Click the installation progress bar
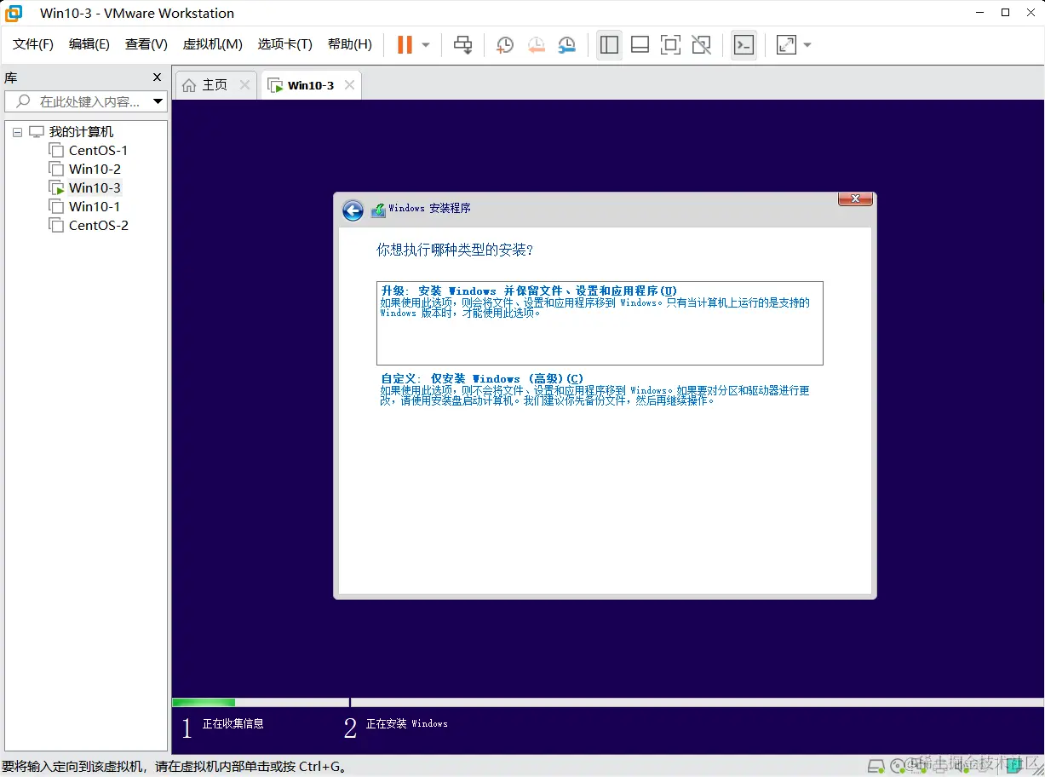1045x777 pixels. click(608, 703)
